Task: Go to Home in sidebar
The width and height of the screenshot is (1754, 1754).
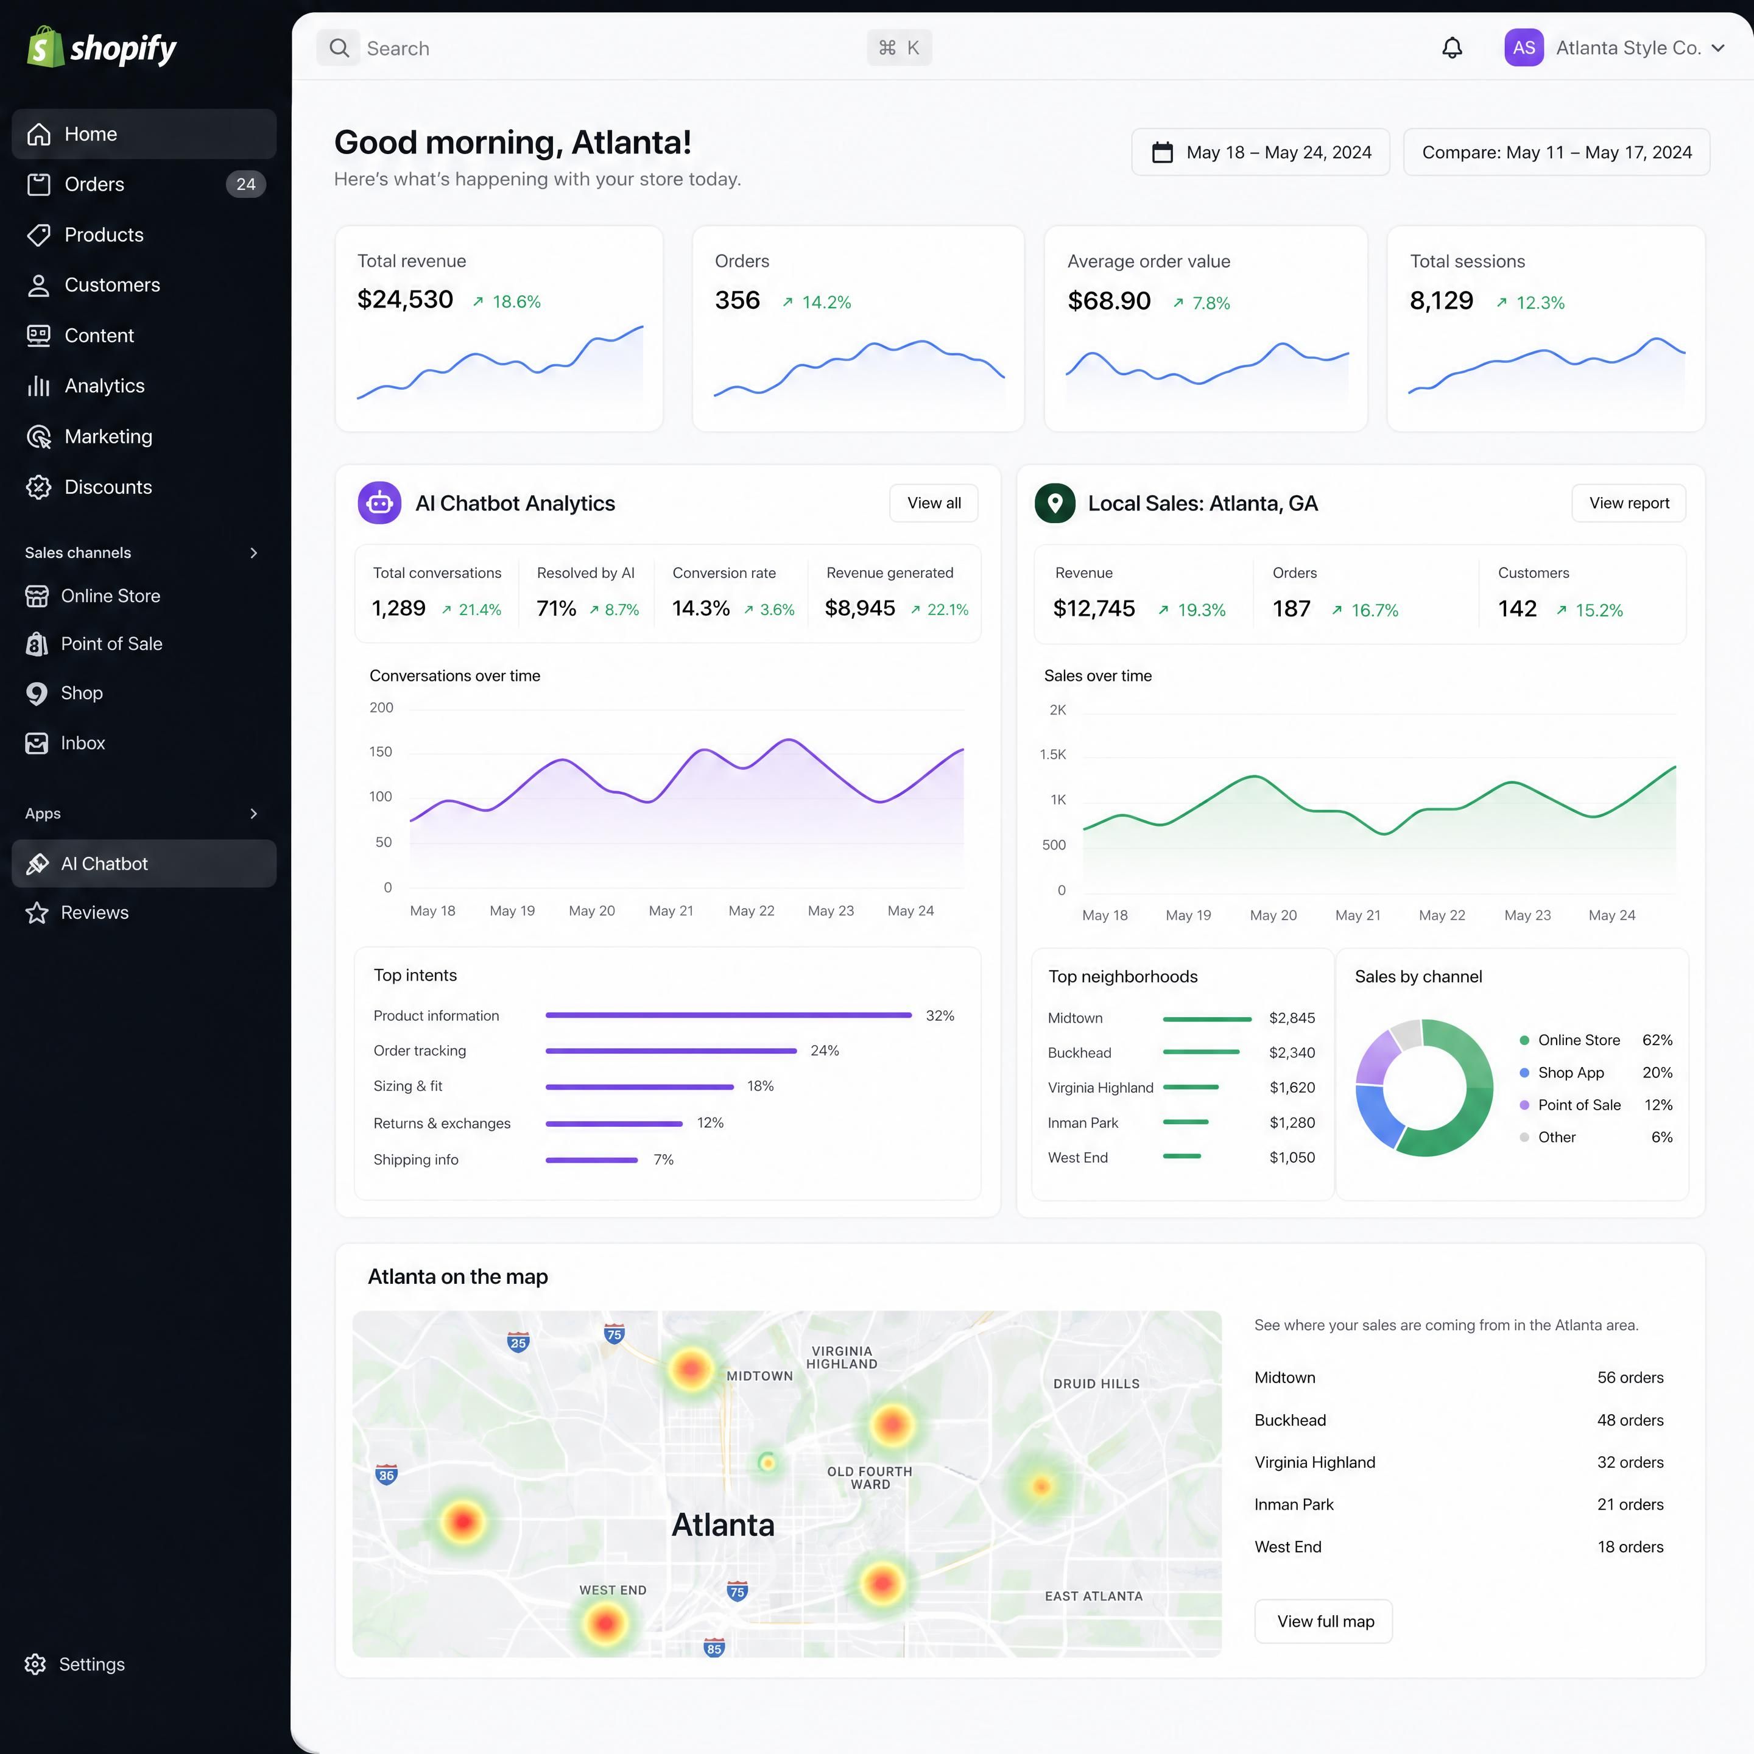Action: pyautogui.click(x=144, y=135)
